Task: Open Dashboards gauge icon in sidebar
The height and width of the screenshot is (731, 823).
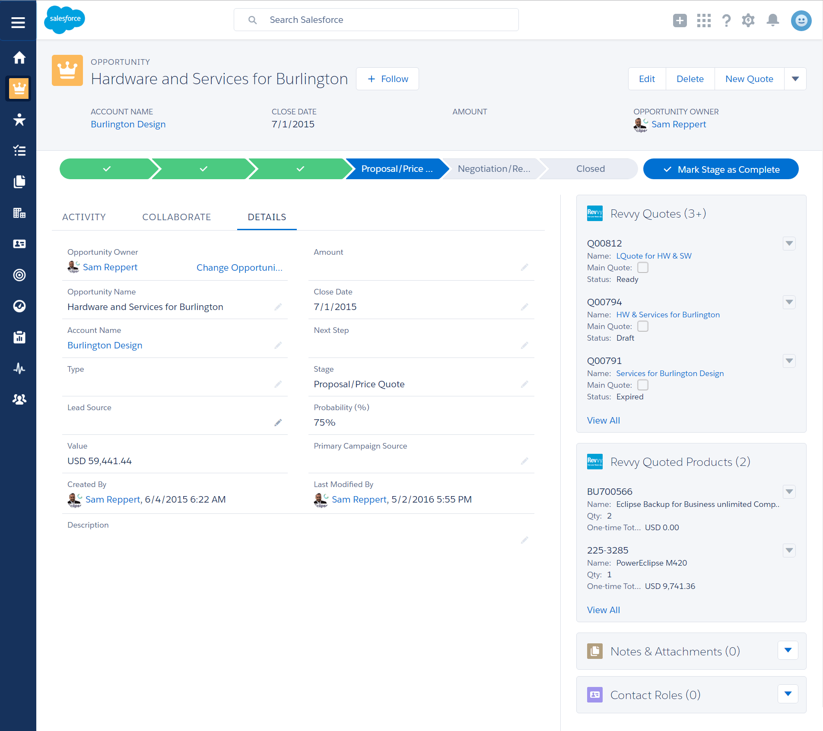Action: [19, 306]
